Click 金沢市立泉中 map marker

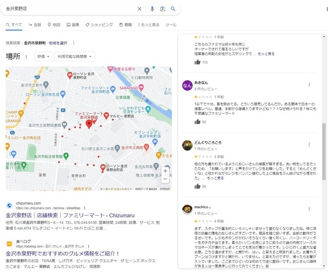point(46,85)
